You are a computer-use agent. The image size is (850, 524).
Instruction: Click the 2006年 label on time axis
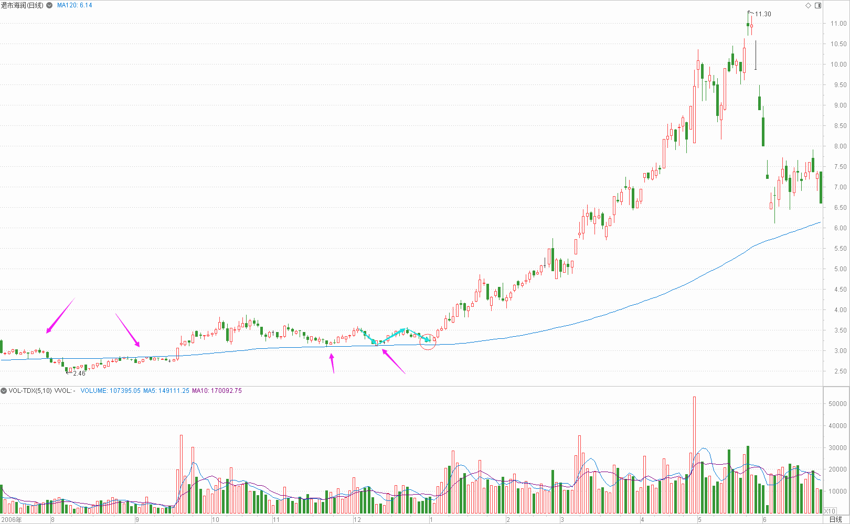click(12, 520)
